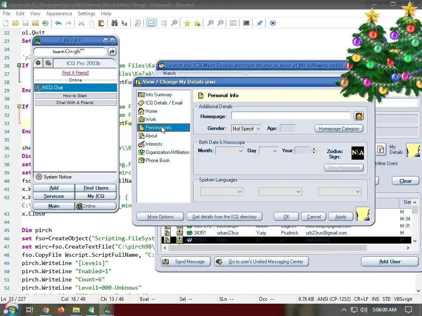The image size is (422, 316).
Task: Click the Homepage input field
Action: click(291, 116)
